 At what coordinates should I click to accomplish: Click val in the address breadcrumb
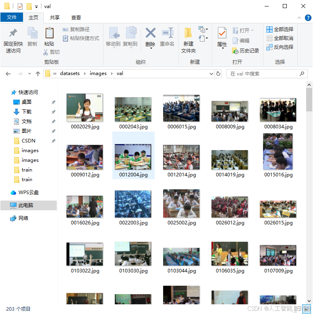(x=120, y=73)
